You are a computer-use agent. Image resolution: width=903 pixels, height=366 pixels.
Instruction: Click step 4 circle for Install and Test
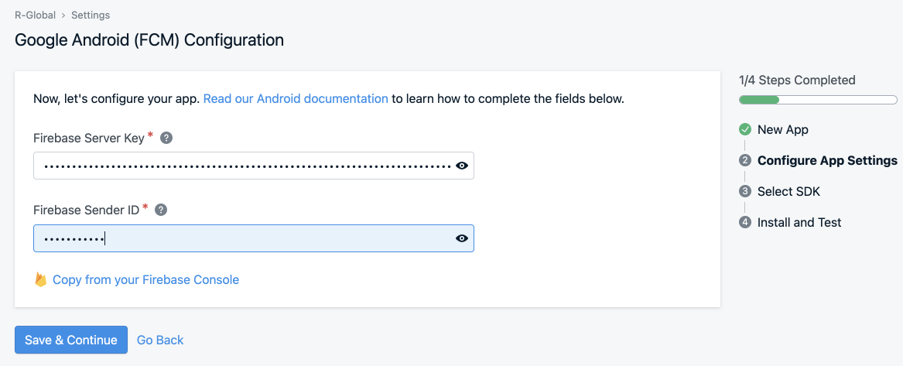(x=745, y=222)
